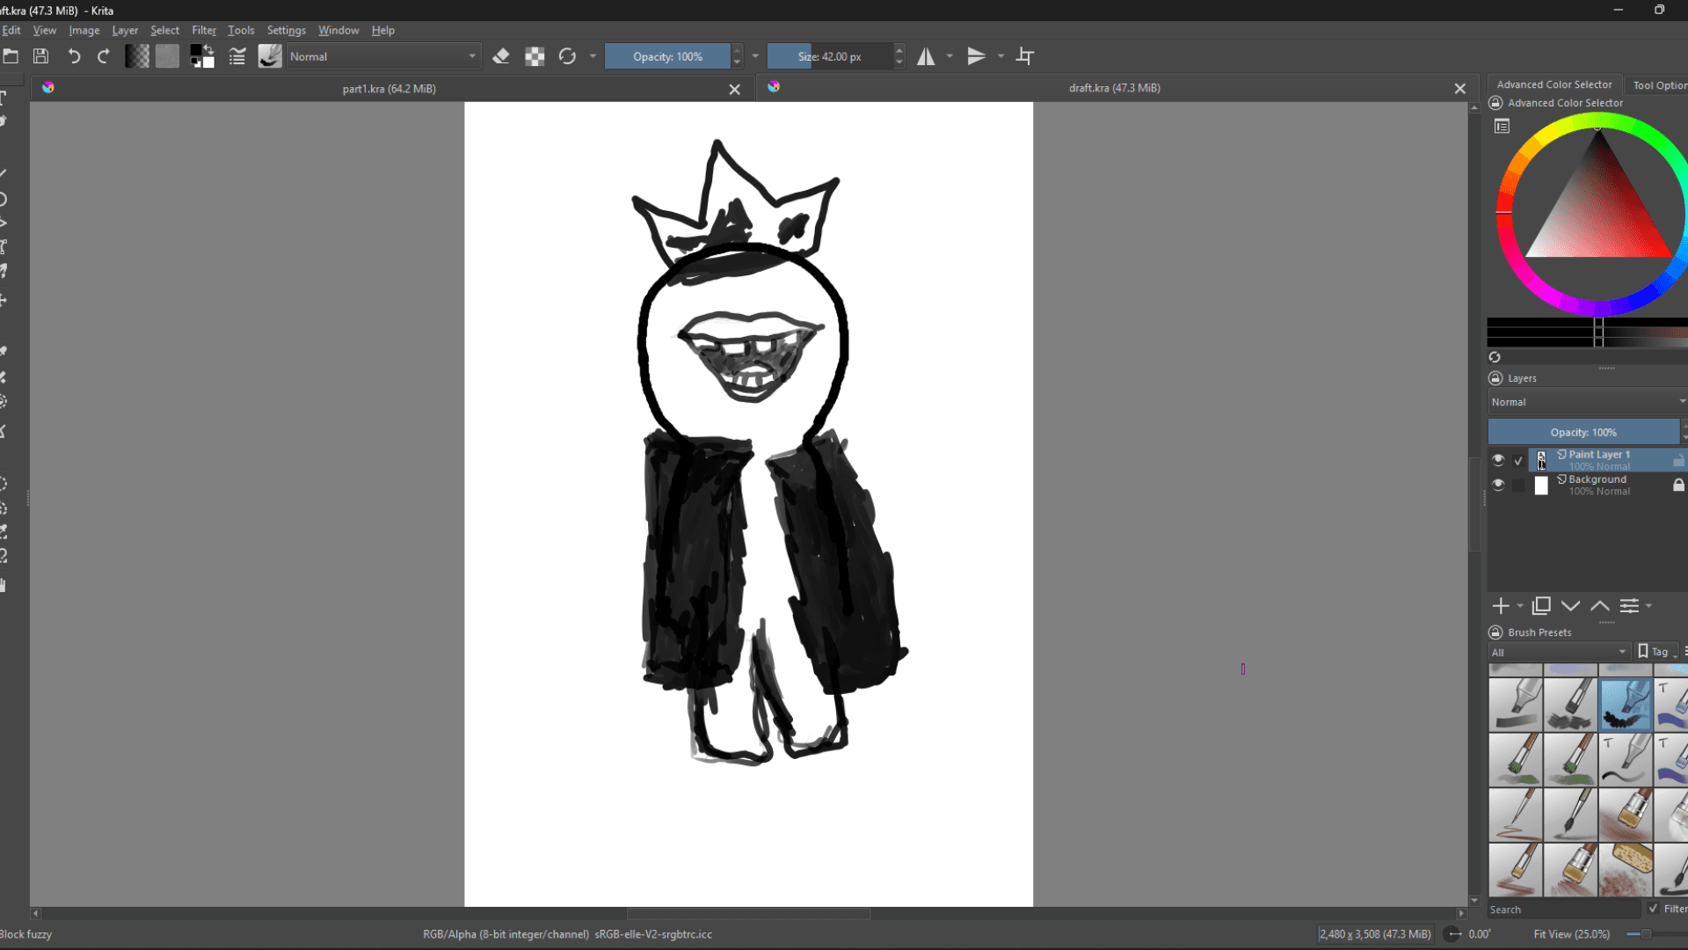Add a new paint layer
The height and width of the screenshot is (950, 1688).
(x=1501, y=606)
